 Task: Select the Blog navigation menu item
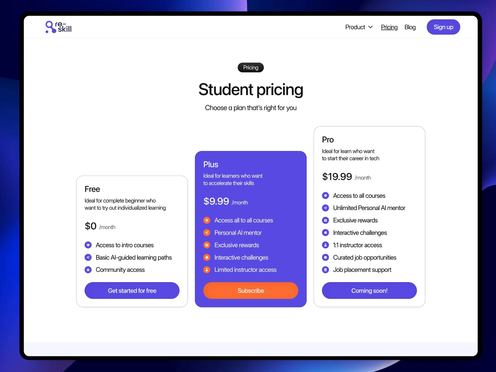[x=410, y=27]
